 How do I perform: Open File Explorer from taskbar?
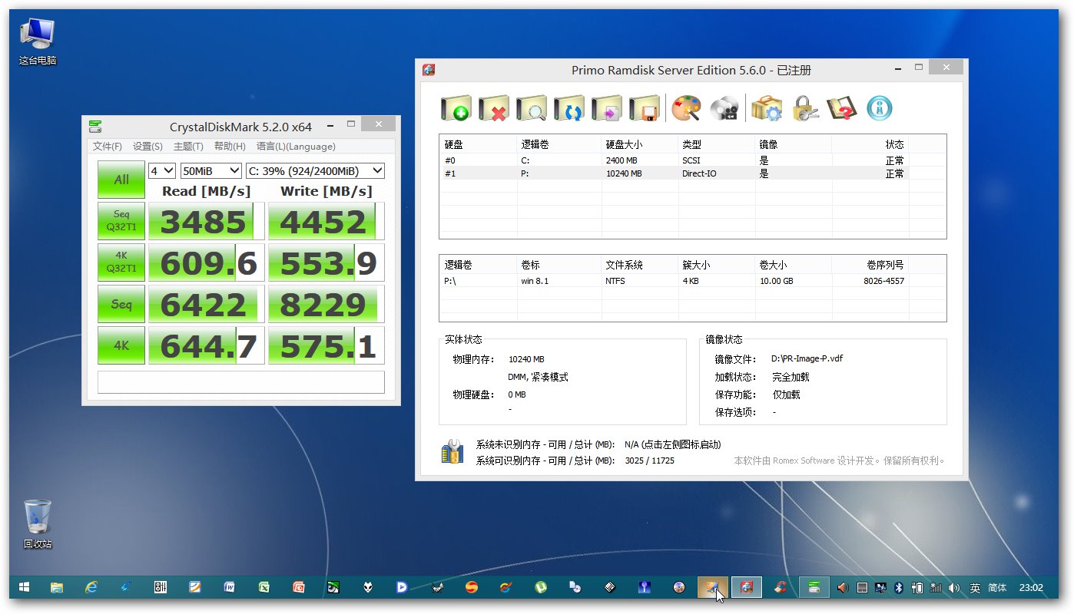click(57, 587)
